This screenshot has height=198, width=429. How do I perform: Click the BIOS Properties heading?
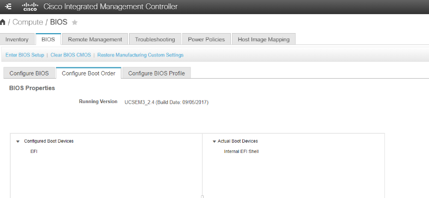point(32,88)
